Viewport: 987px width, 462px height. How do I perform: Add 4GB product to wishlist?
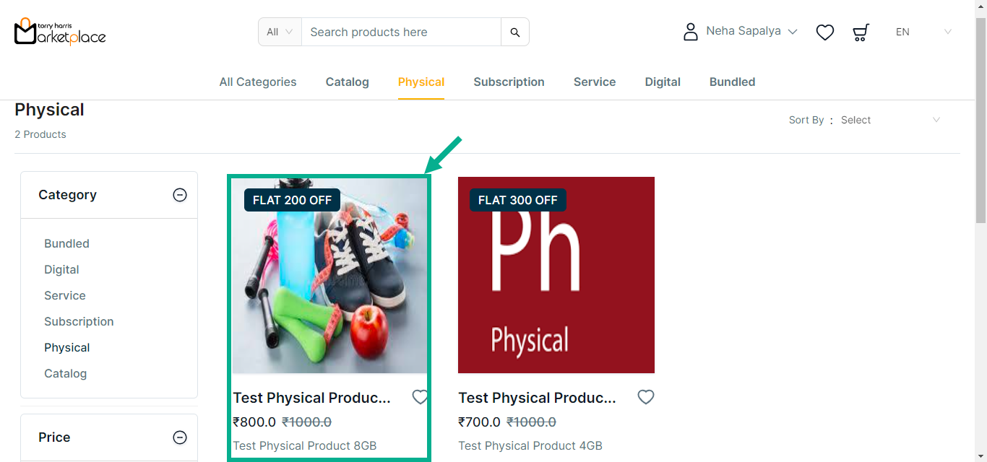click(x=645, y=397)
